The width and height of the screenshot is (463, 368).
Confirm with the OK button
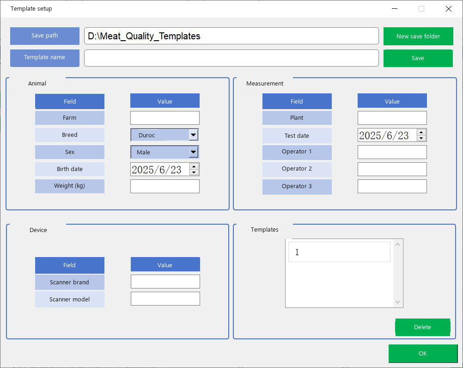(x=423, y=354)
